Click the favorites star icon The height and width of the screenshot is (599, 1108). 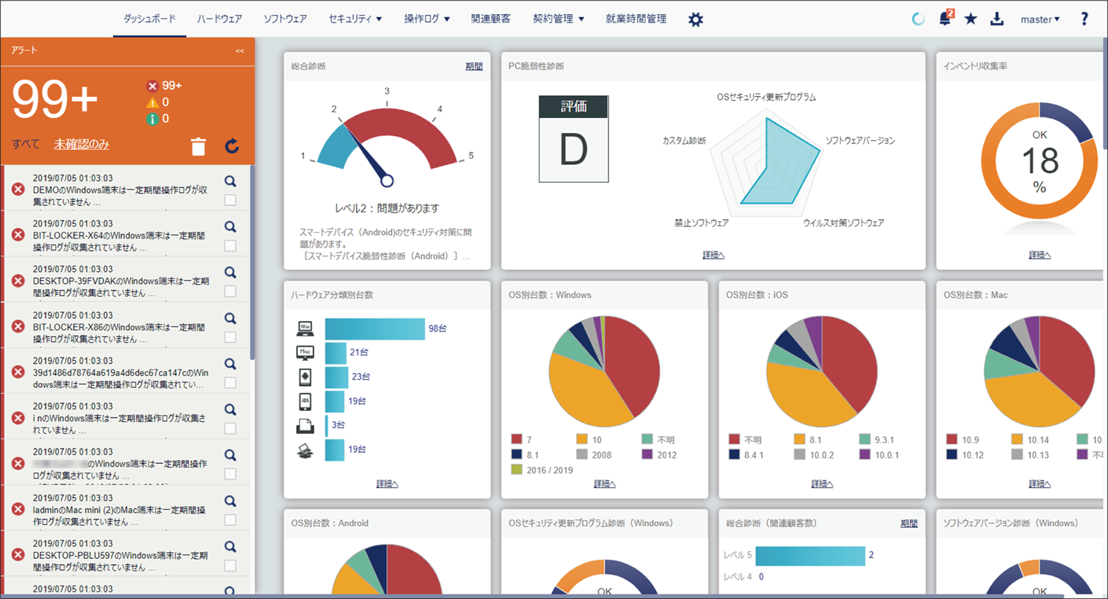[971, 19]
